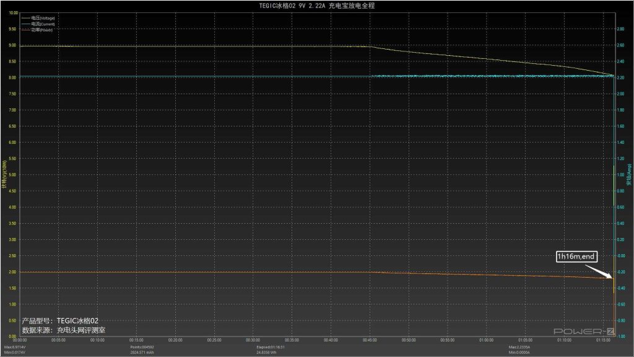The width and height of the screenshot is (634, 357).
Task: Click the "0.40" right current axis label
Action: point(620,223)
